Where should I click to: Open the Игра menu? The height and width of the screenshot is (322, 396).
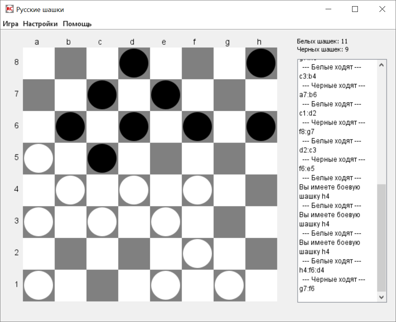coord(11,24)
